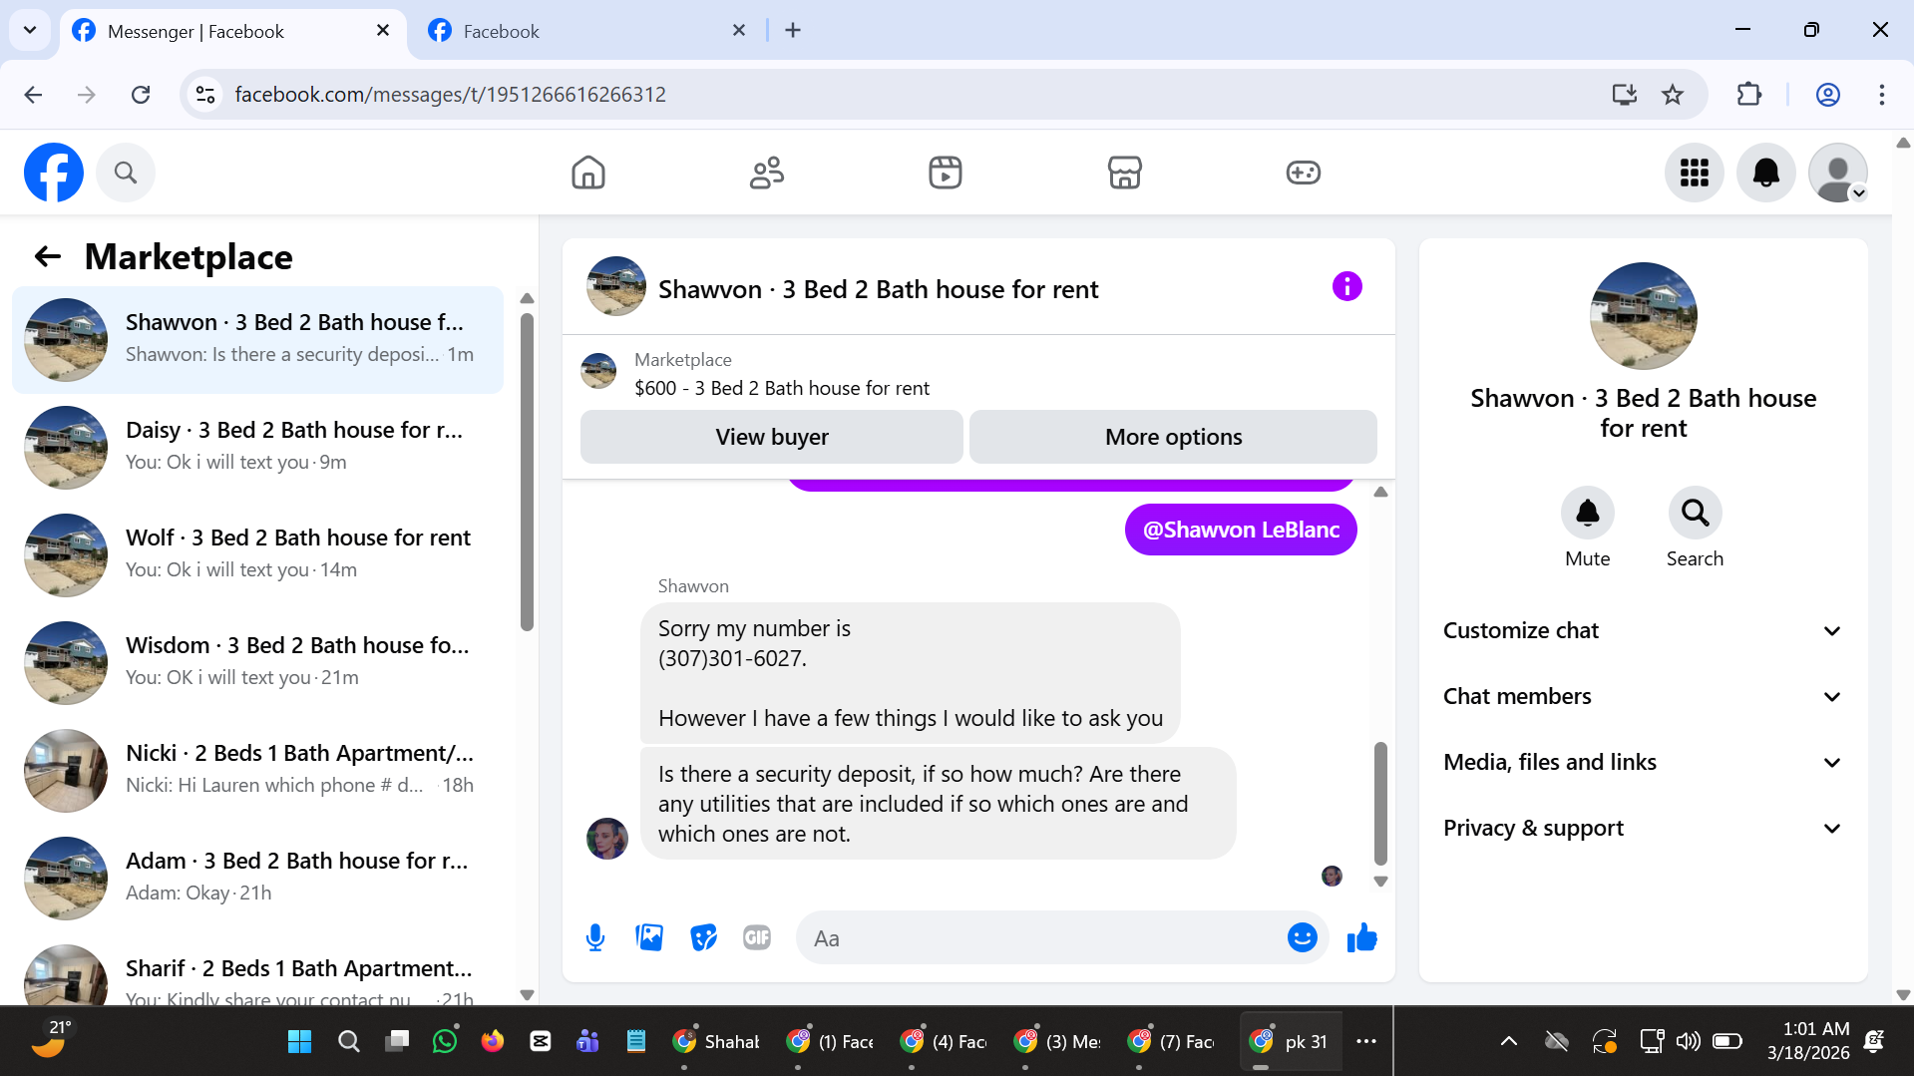Open the @Shawvon LeBlanc mention
Image resolution: width=1914 pixels, height=1076 pixels.
click(x=1241, y=530)
